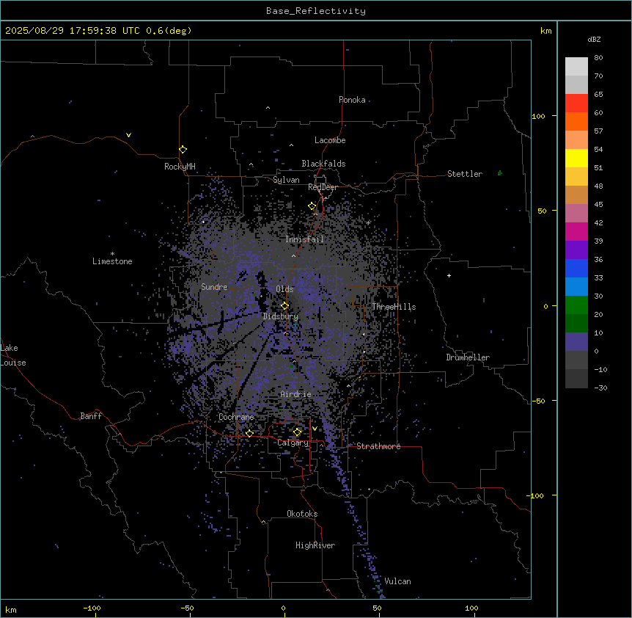
Task: Click the Sundre city label
Action: point(214,287)
